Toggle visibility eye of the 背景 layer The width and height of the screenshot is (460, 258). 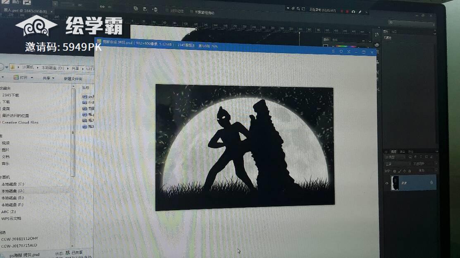click(387, 183)
